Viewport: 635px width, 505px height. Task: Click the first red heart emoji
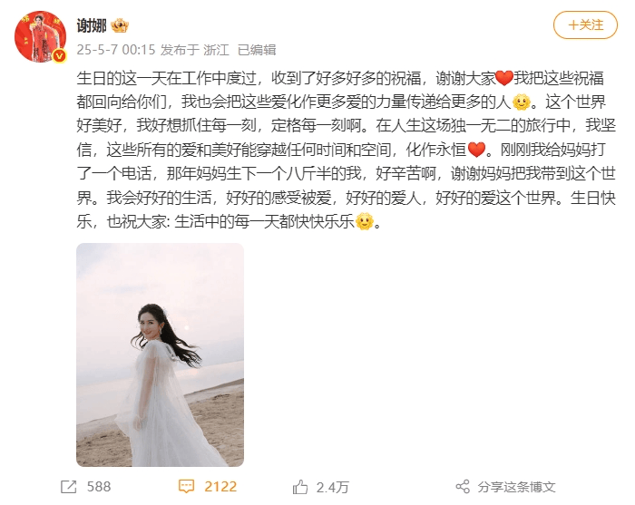(504, 78)
